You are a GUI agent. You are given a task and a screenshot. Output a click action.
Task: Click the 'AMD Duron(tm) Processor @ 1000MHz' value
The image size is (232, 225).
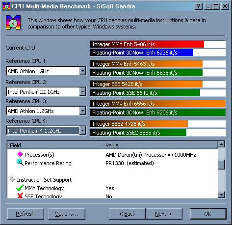point(151,155)
